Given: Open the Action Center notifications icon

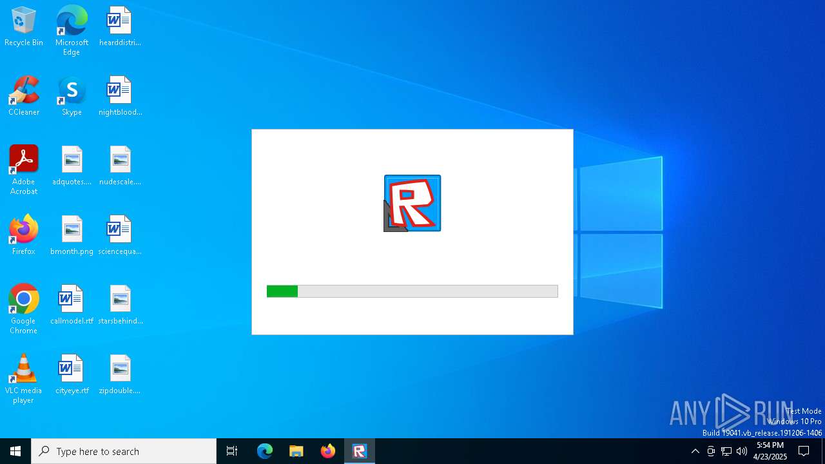Looking at the screenshot, I should tap(804, 451).
